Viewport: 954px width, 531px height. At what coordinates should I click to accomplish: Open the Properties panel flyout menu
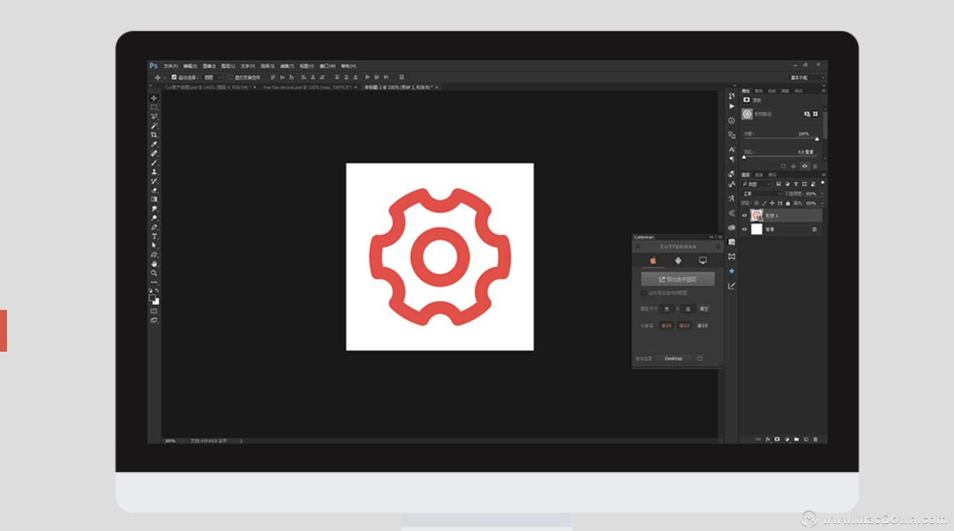[823, 91]
